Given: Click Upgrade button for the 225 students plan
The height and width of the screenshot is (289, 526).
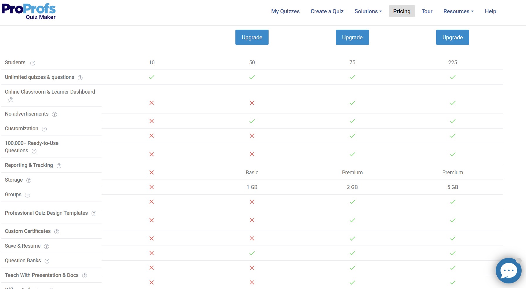Looking at the screenshot, I should [x=452, y=37].
